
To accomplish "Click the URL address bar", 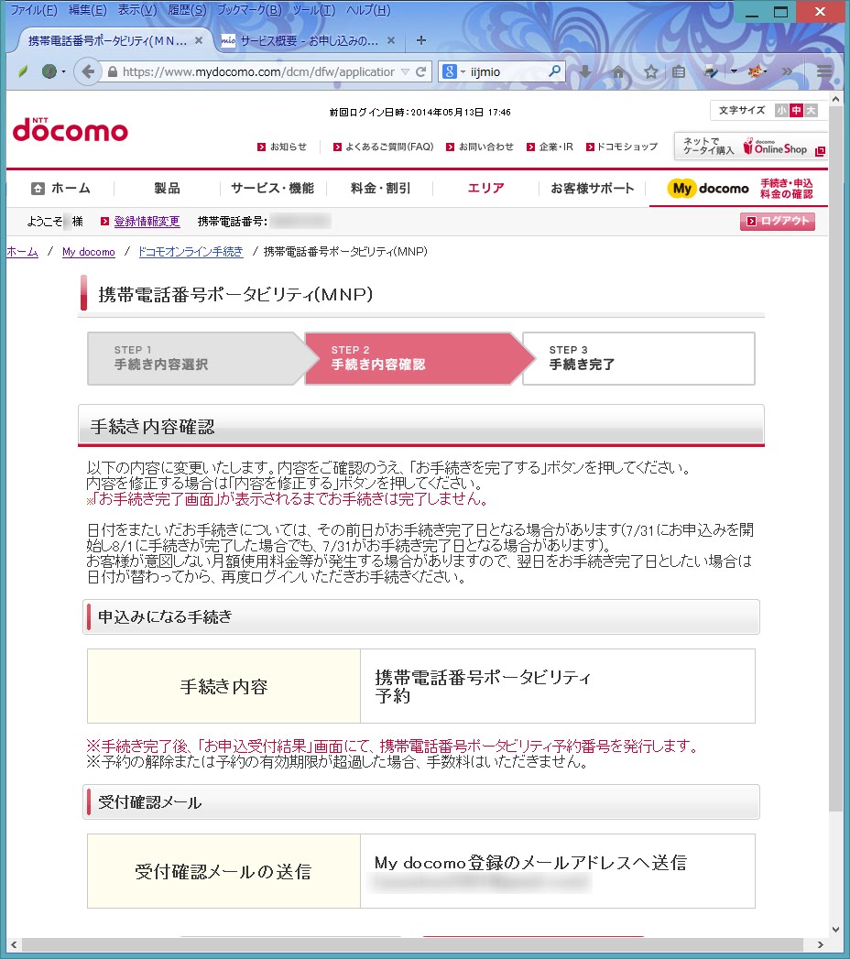I will (258, 72).
